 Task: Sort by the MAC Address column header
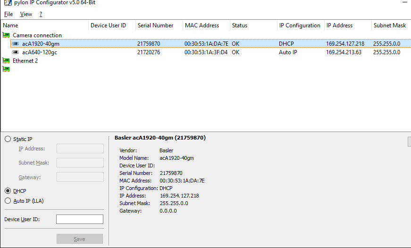(x=206, y=25)
